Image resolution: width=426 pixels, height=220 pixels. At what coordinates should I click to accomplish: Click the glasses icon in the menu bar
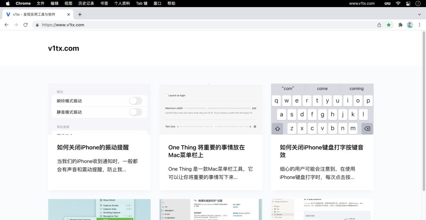[388, 3]
